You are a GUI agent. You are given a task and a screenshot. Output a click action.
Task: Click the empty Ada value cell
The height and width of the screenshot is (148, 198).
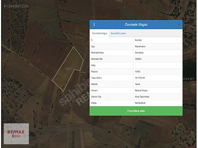158,65
